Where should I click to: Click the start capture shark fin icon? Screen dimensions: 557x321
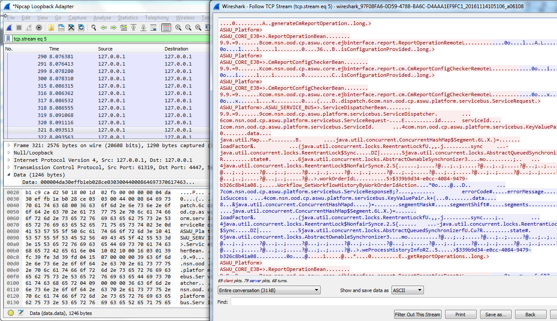pyautogui.click(x=9, y=28)
